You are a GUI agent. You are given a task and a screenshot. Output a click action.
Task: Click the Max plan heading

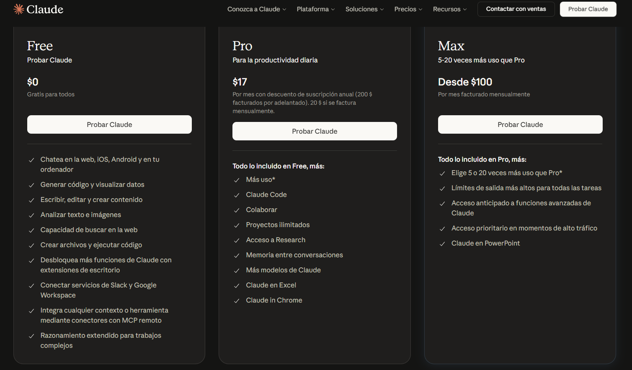pyautogui.click(x=451, y=46)
